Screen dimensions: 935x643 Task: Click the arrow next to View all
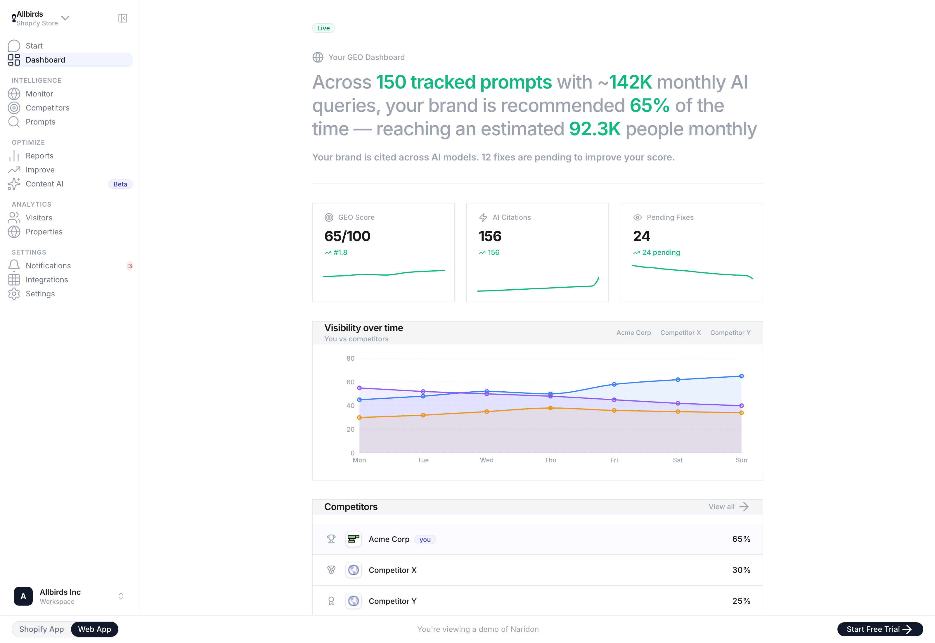pyautogui.click(x=744, y=507)
